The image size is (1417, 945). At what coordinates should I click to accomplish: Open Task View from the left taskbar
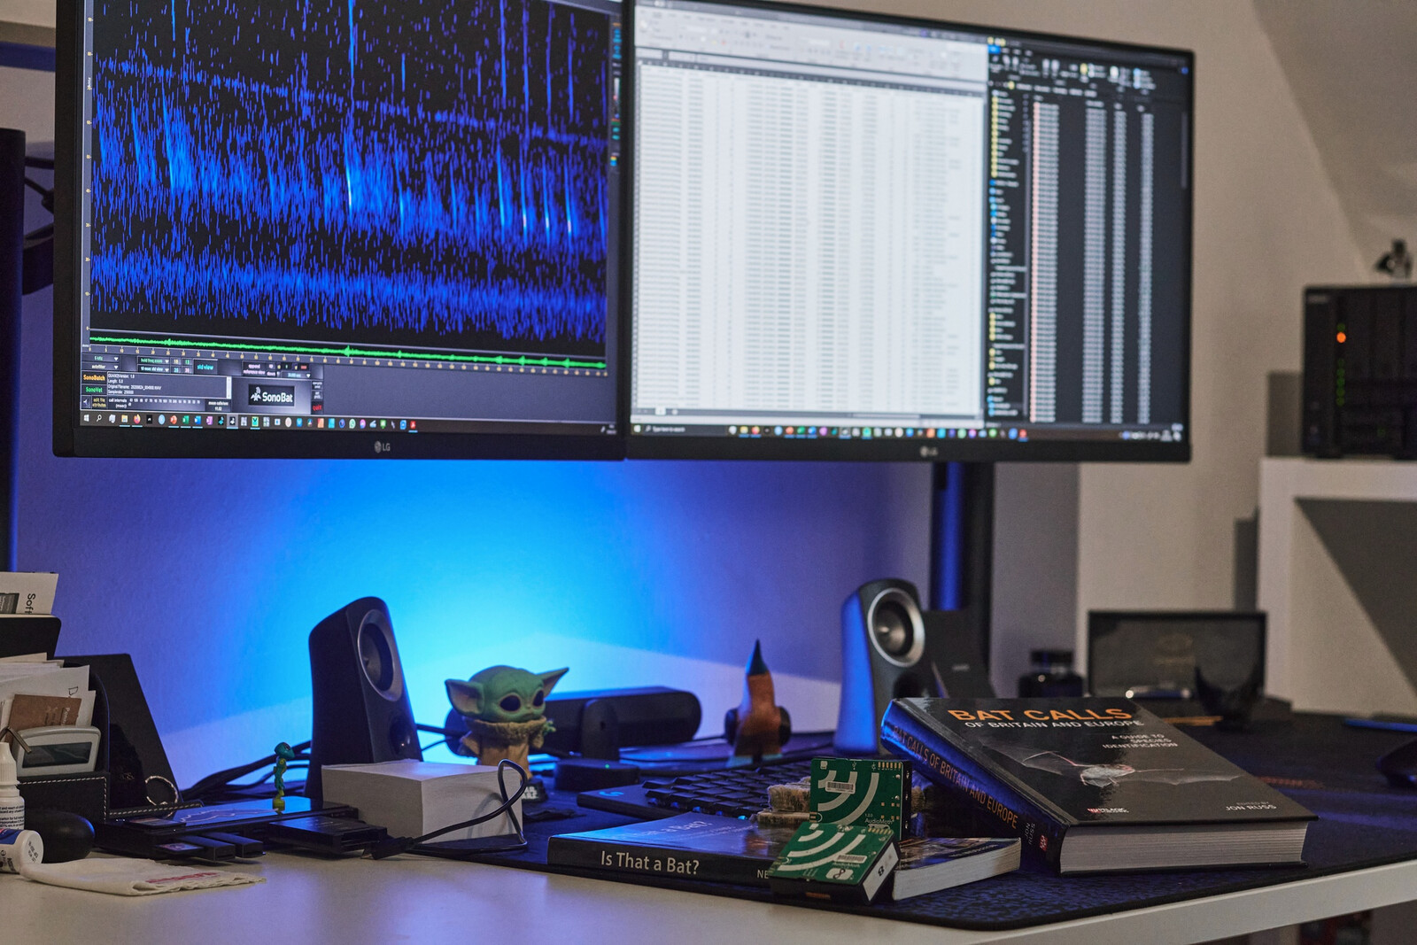112,419
